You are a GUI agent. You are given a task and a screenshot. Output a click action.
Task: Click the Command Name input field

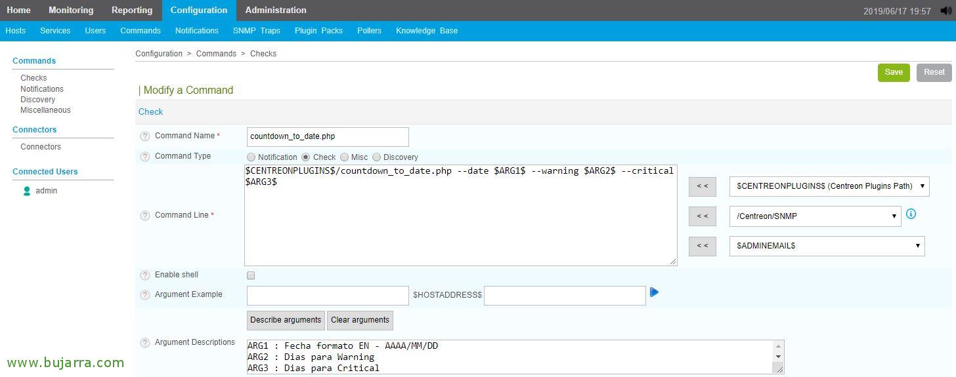(328, 137)
